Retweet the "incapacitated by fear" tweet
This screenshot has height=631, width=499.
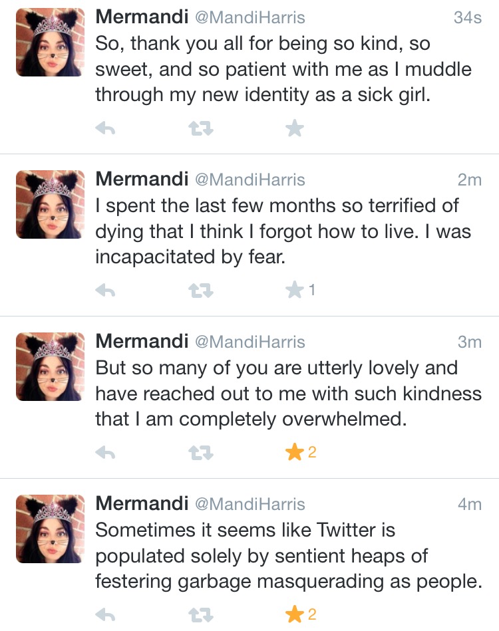[200, 290]
